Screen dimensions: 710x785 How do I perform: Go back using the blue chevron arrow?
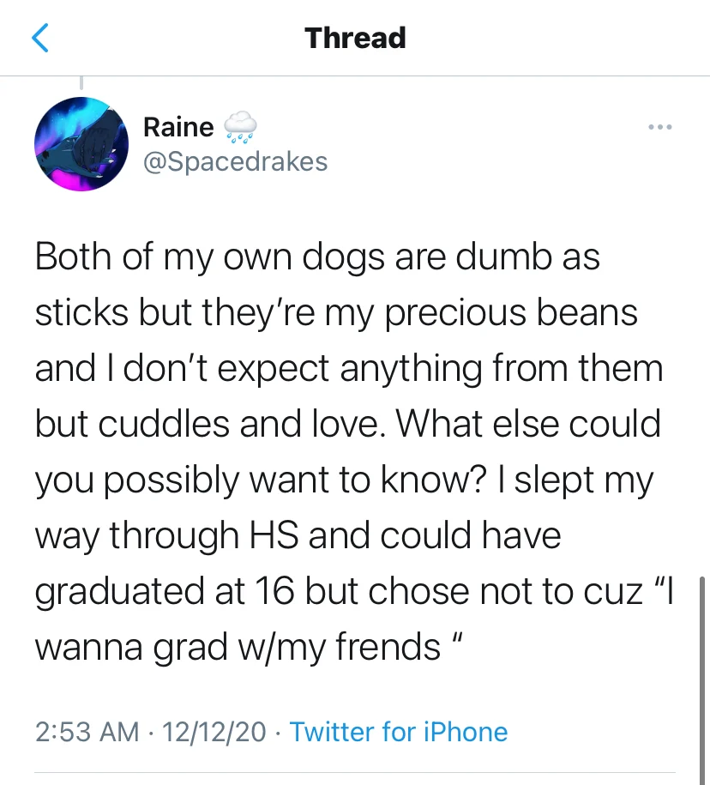tap(40, 38)
